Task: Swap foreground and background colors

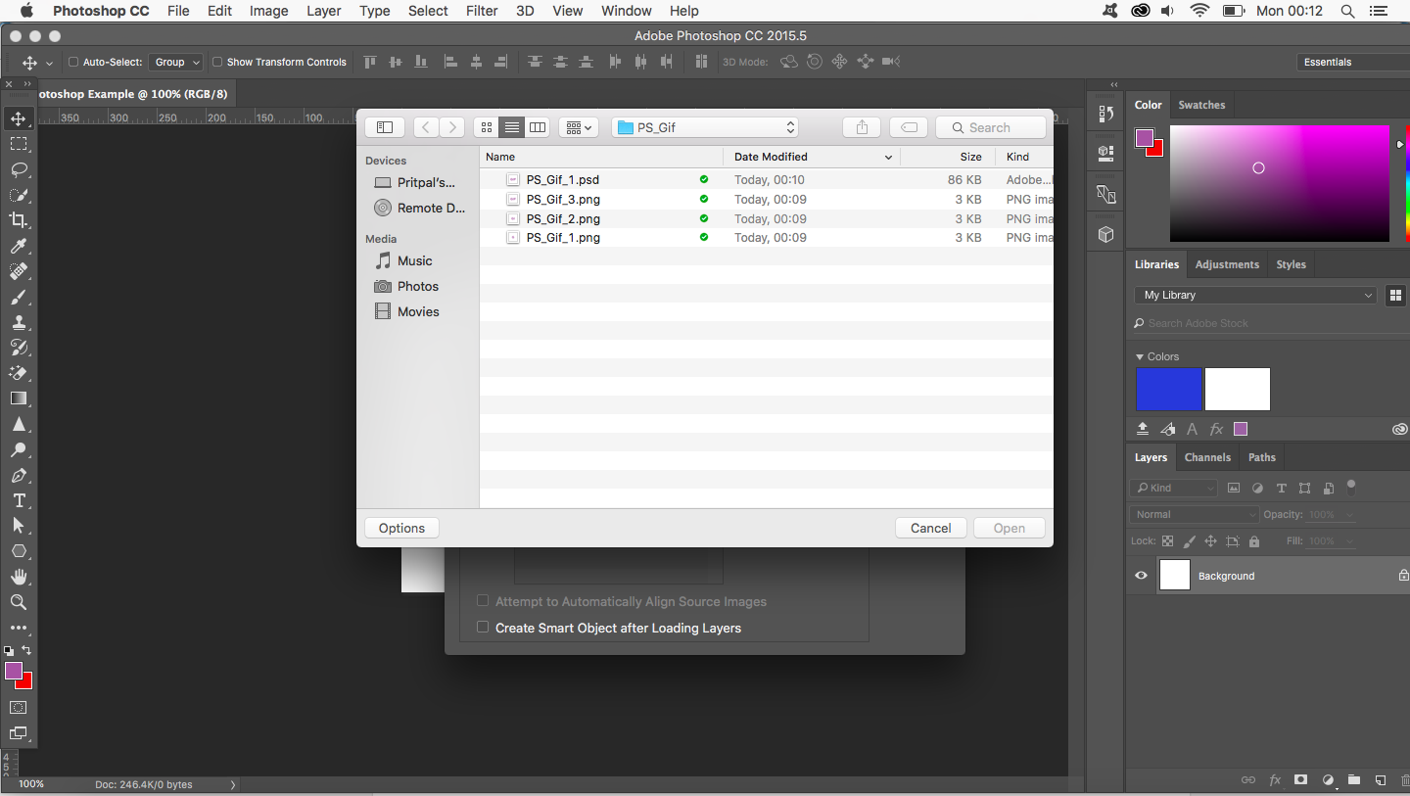Action: tap(26, 650)
